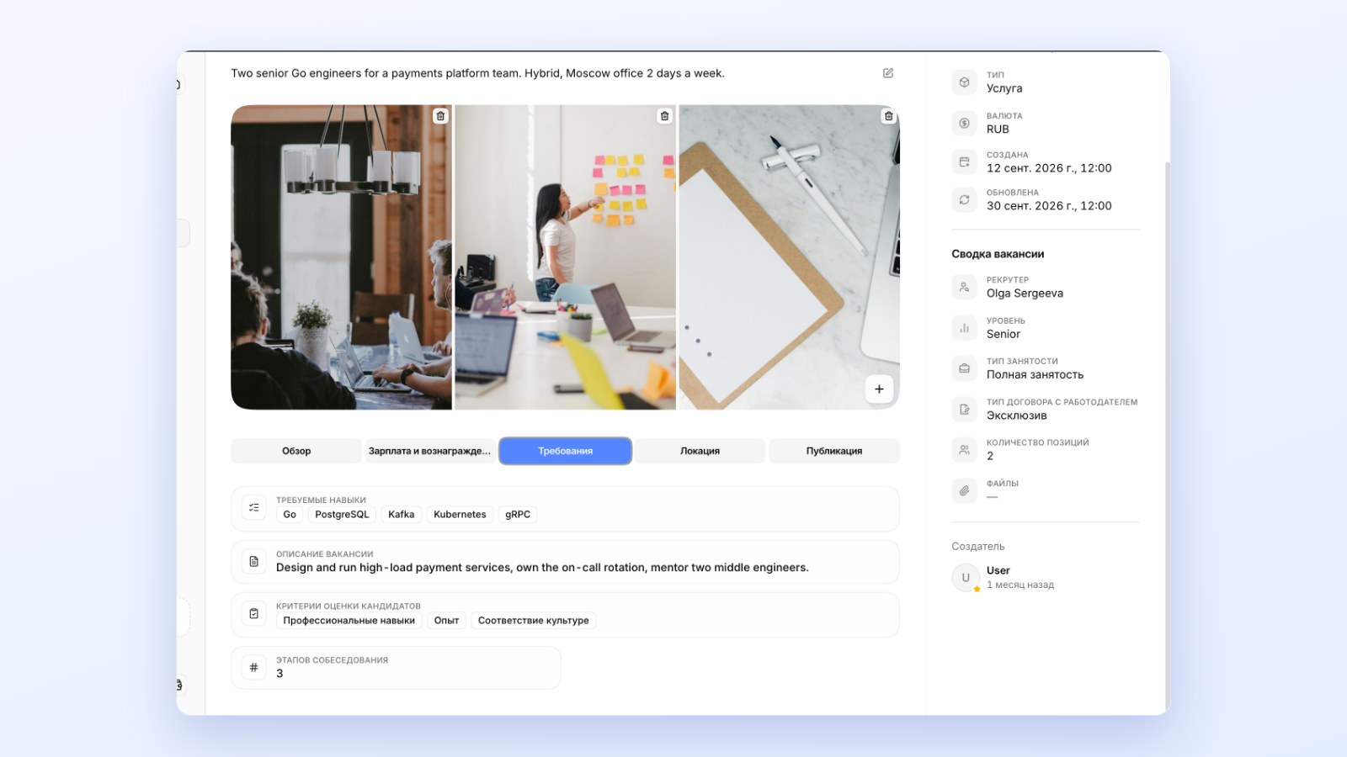The height and width of the screenshot is (757, 1347).
Task: Delete the meeting room photo
Action: click(x=440, y=116)
